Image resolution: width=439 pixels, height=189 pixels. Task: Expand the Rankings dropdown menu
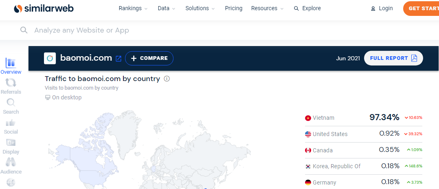pos(133,8)
